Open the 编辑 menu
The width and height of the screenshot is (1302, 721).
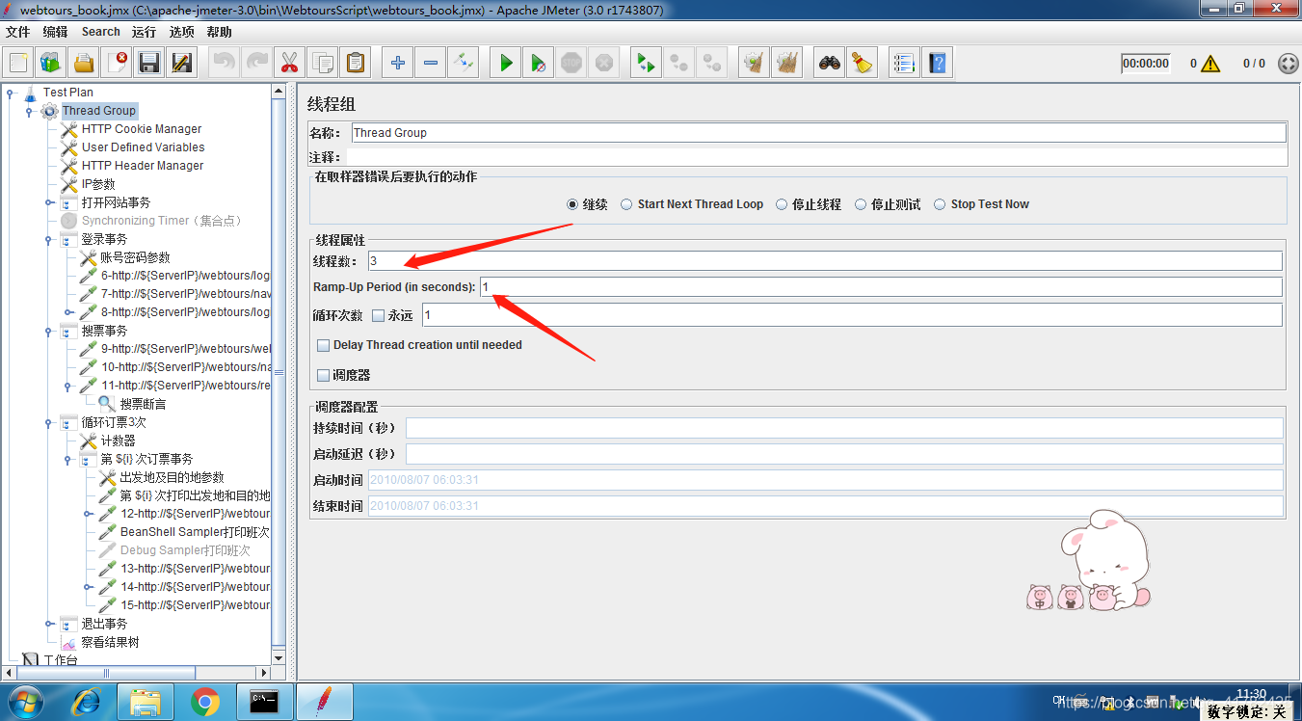(x=55, y=32)
